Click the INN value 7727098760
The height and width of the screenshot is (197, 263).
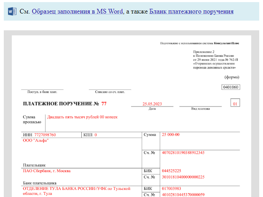pyautogui.click(x=45, y=135)
